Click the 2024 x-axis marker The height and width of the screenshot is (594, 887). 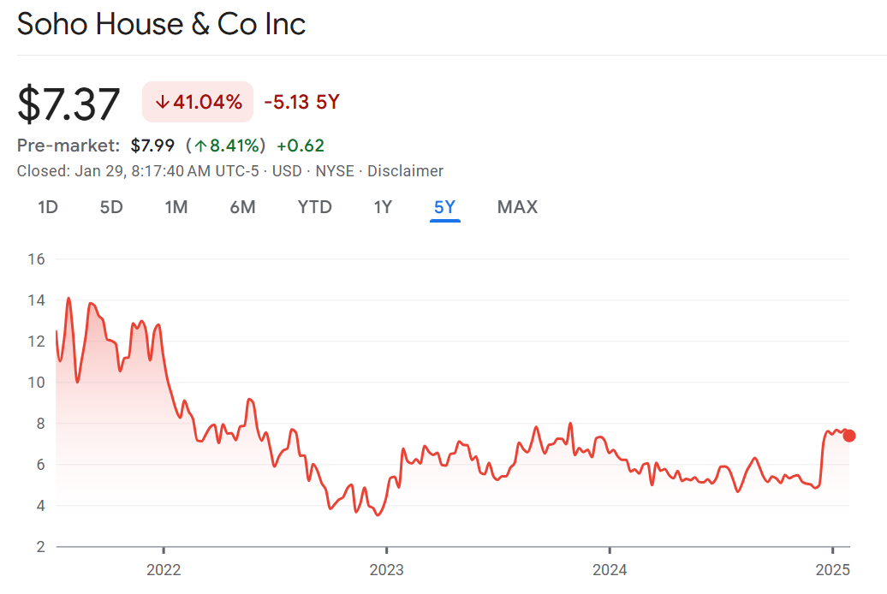click(x=609, y=569)
